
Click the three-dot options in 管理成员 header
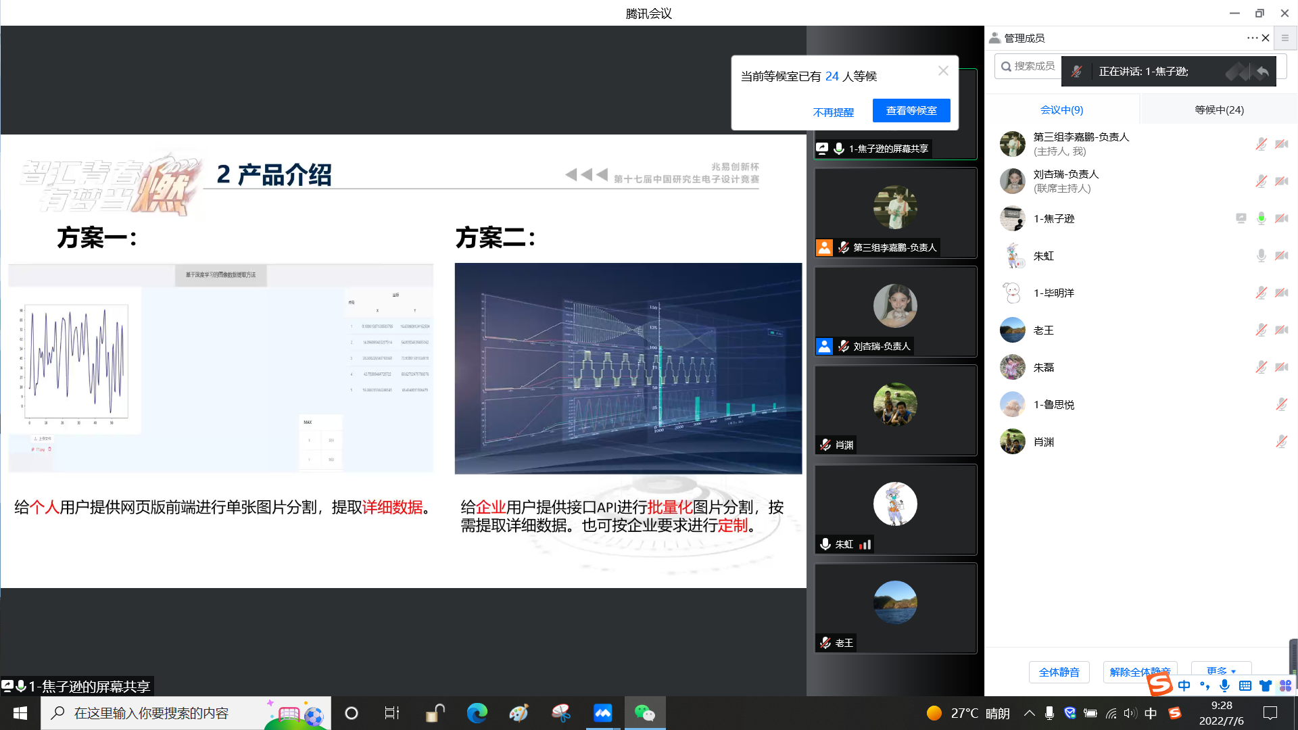click(x=1251, y=38)
